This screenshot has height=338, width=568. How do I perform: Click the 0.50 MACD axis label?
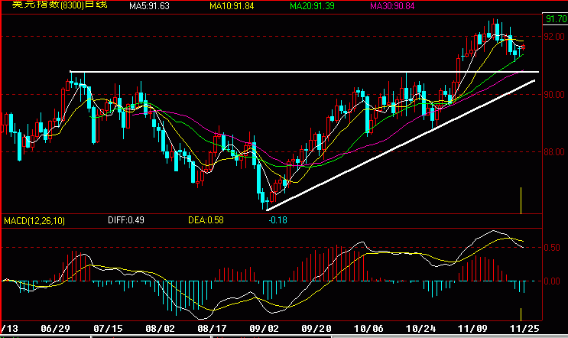552,248
